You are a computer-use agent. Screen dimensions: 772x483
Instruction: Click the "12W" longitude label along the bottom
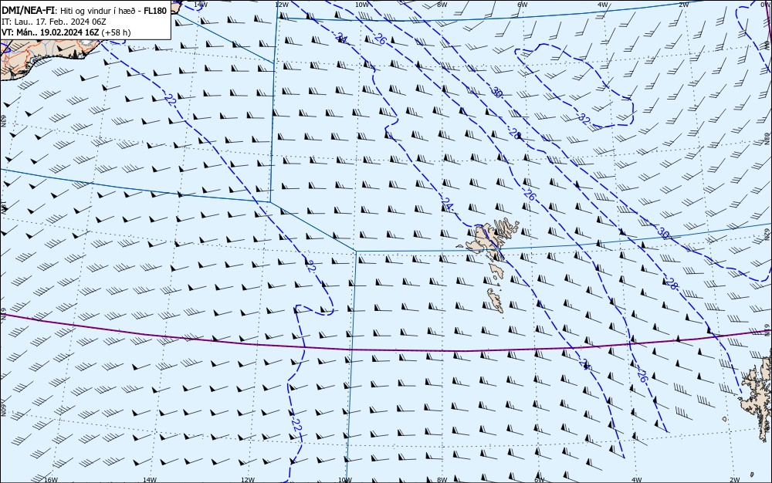coord(248,480)
